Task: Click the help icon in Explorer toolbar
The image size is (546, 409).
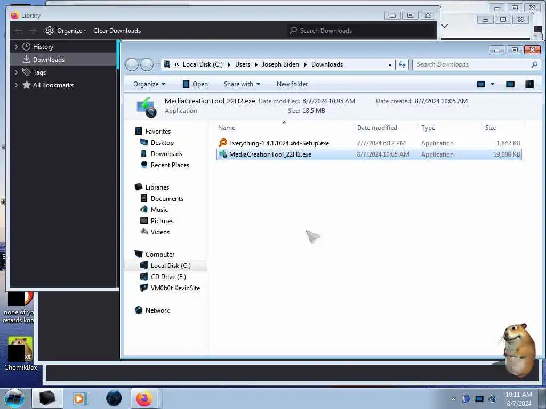Action: (529, 84)
